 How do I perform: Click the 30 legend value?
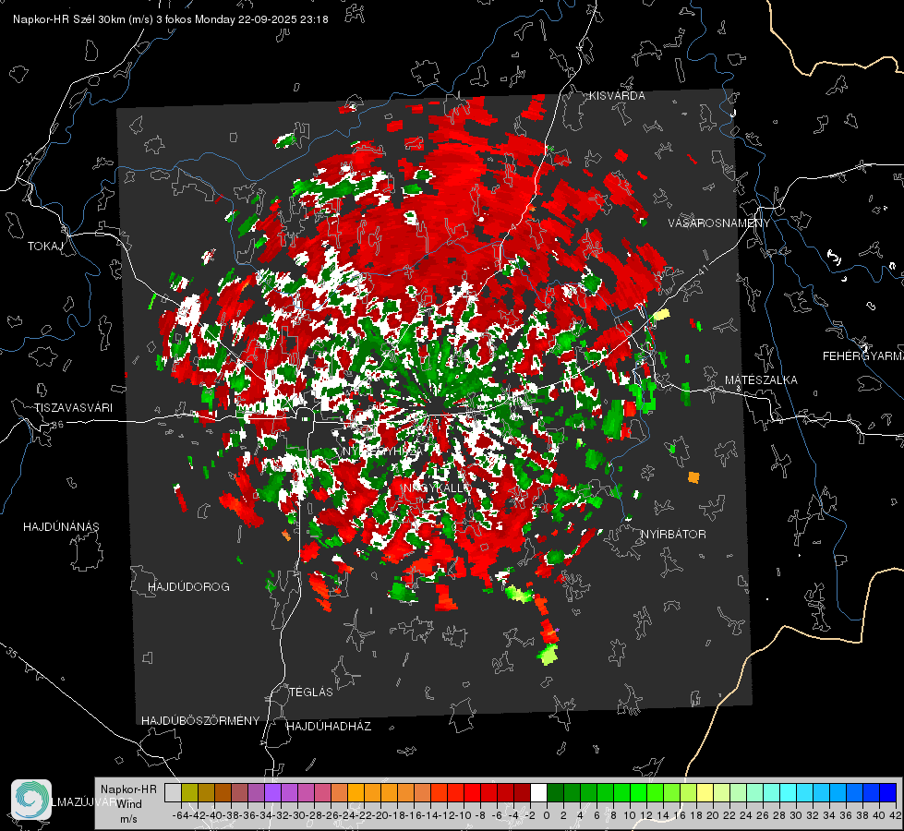(796, 815)
